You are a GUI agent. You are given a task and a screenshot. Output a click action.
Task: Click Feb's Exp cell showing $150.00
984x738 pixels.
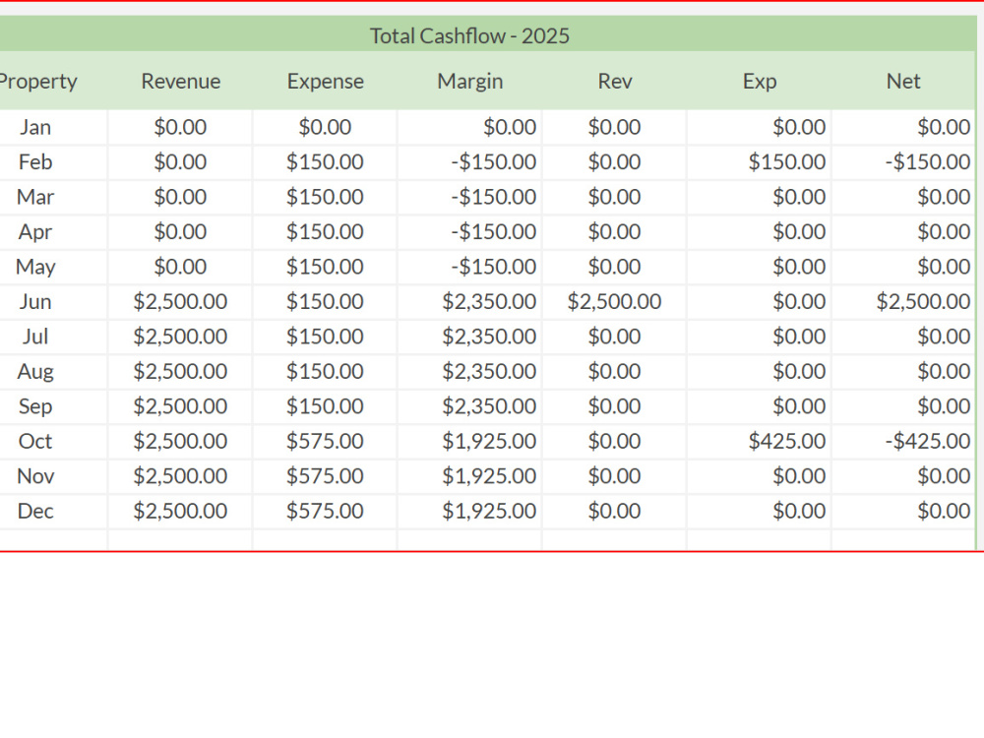tap(760, 162)
